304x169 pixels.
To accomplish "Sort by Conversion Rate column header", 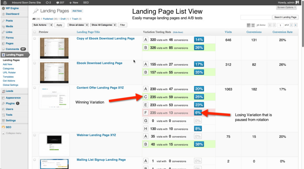I will pos(283,32).
